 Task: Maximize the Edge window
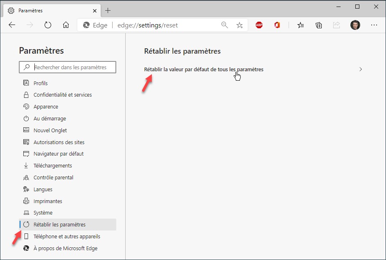(x=357, y=7)
